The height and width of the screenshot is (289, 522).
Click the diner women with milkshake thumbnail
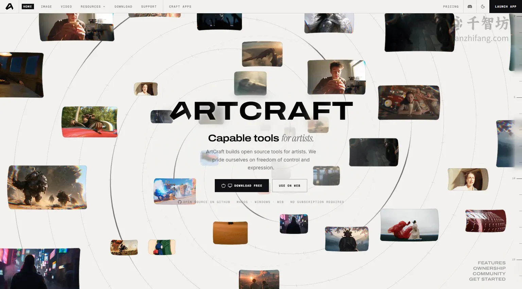tap(409, 102)
